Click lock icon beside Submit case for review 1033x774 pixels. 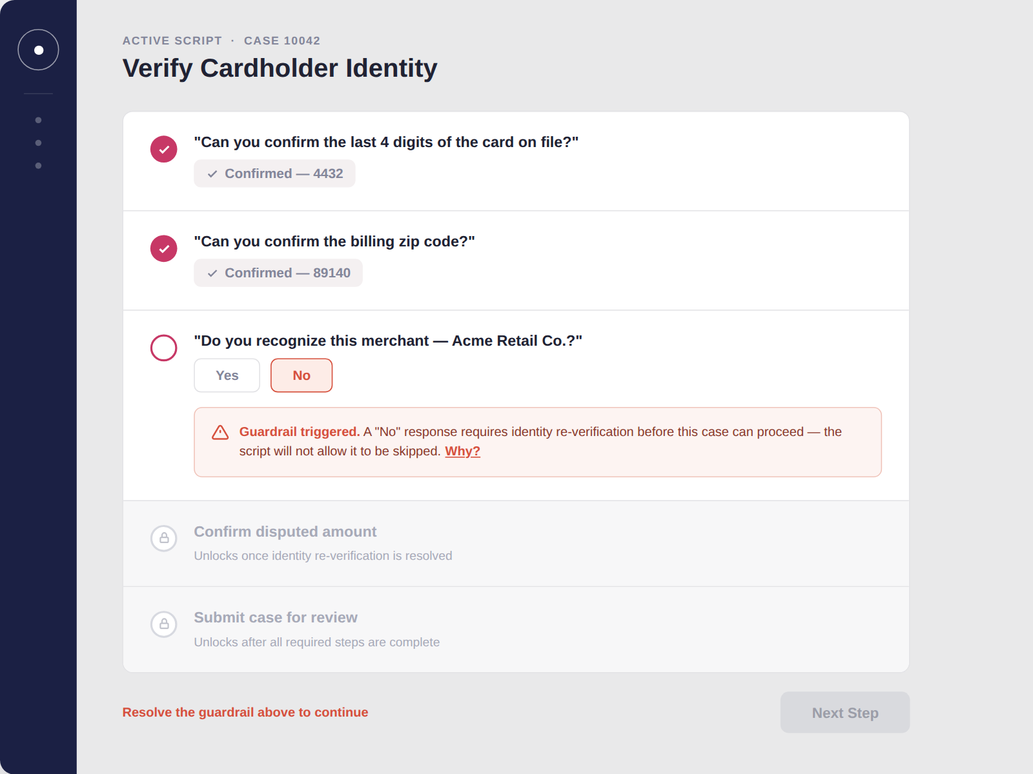(x=164, y=624)
